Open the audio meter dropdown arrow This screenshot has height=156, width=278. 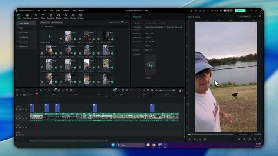pyautogui.click(x=183, y=91)
